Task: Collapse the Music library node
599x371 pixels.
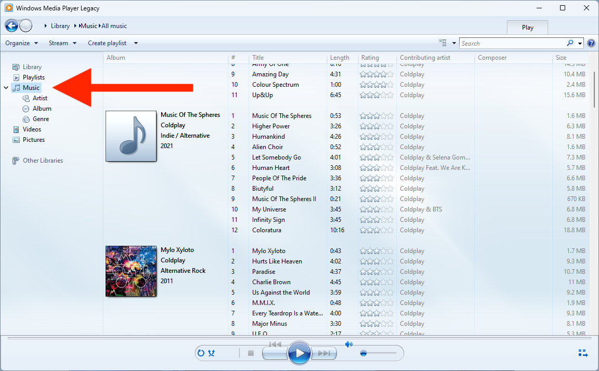Action: click(6, 87)
